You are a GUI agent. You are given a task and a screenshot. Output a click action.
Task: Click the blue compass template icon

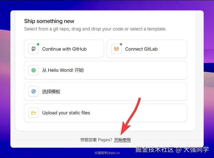[34, 91]
